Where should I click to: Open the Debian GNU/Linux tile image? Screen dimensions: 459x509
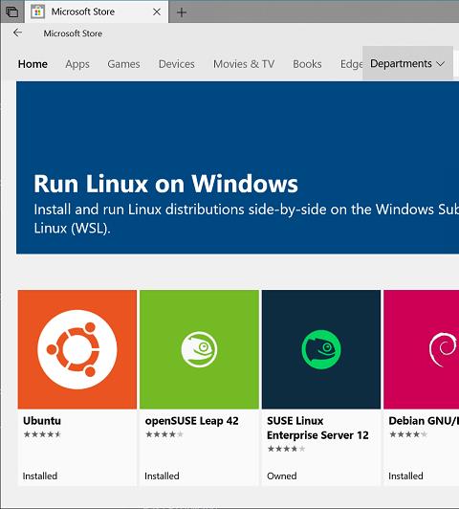pos(422,349)
